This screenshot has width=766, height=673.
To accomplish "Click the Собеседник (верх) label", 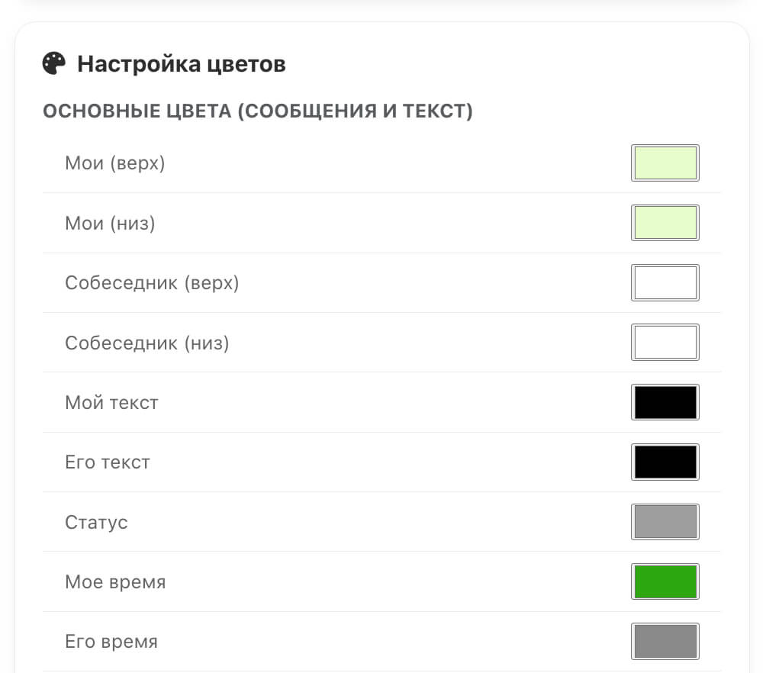I will [x=152, y=283].
